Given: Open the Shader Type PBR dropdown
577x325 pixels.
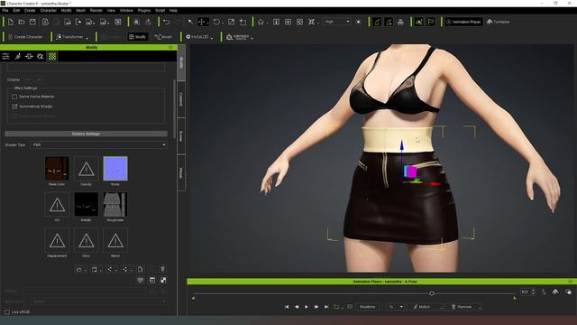Looking at the screenshot, I should 98,144.
